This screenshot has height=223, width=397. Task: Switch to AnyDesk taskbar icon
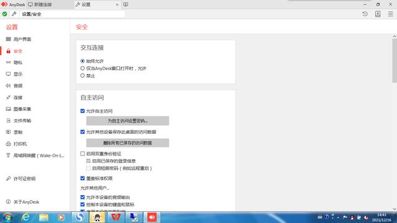tap(152, 217)
